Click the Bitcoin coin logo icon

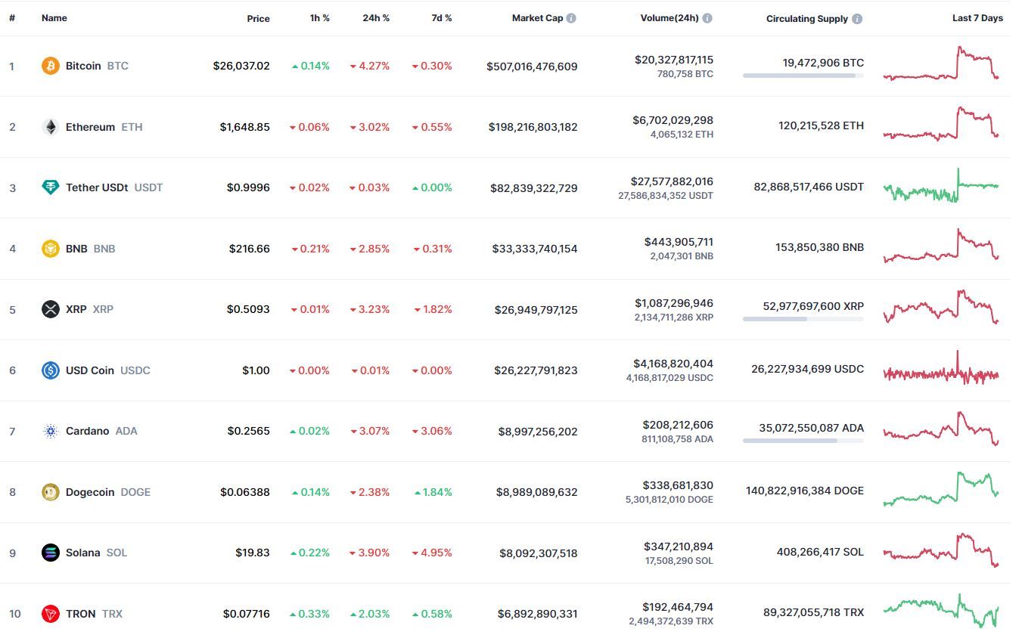(50, 66)
